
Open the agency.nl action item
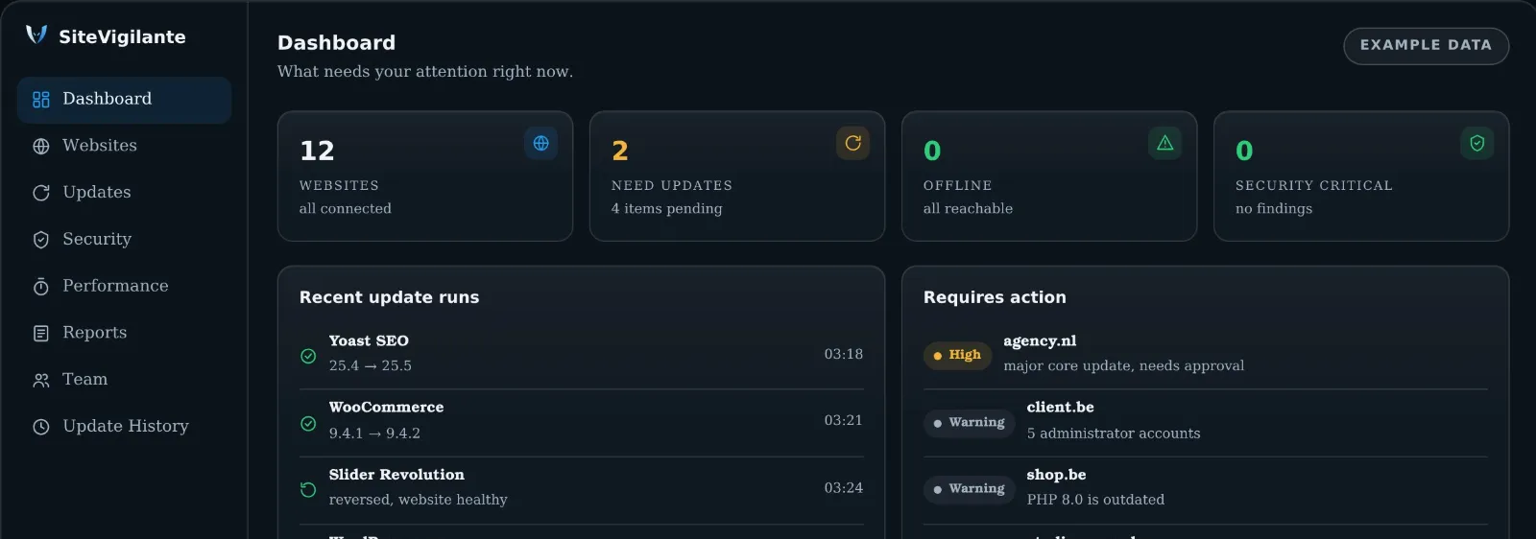tap(1205, 354)
